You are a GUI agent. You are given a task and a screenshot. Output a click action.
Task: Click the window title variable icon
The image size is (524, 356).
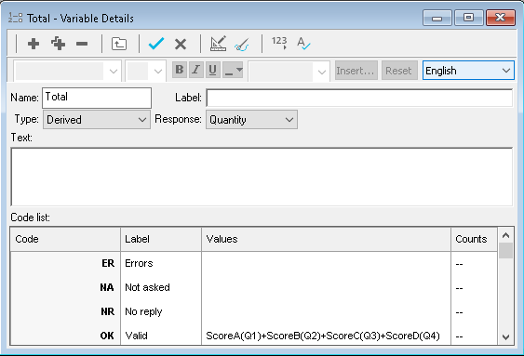pos(16,18)
